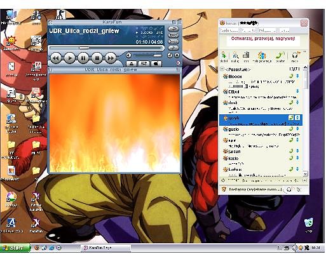The height and width of the screenshot is (254, 326).
Task: Toggle the KaraFun video display button
Action: [x=156, y=63]
